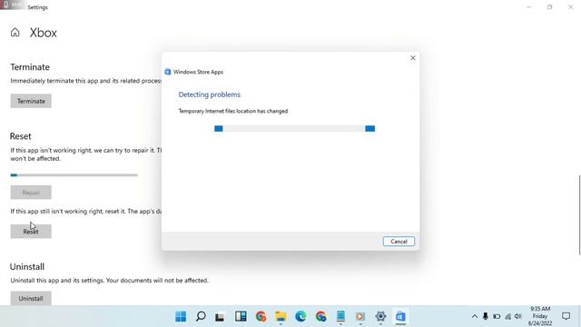Open the Windows Start menu
Screen dimensions: 581x327
tap(181, 316)
